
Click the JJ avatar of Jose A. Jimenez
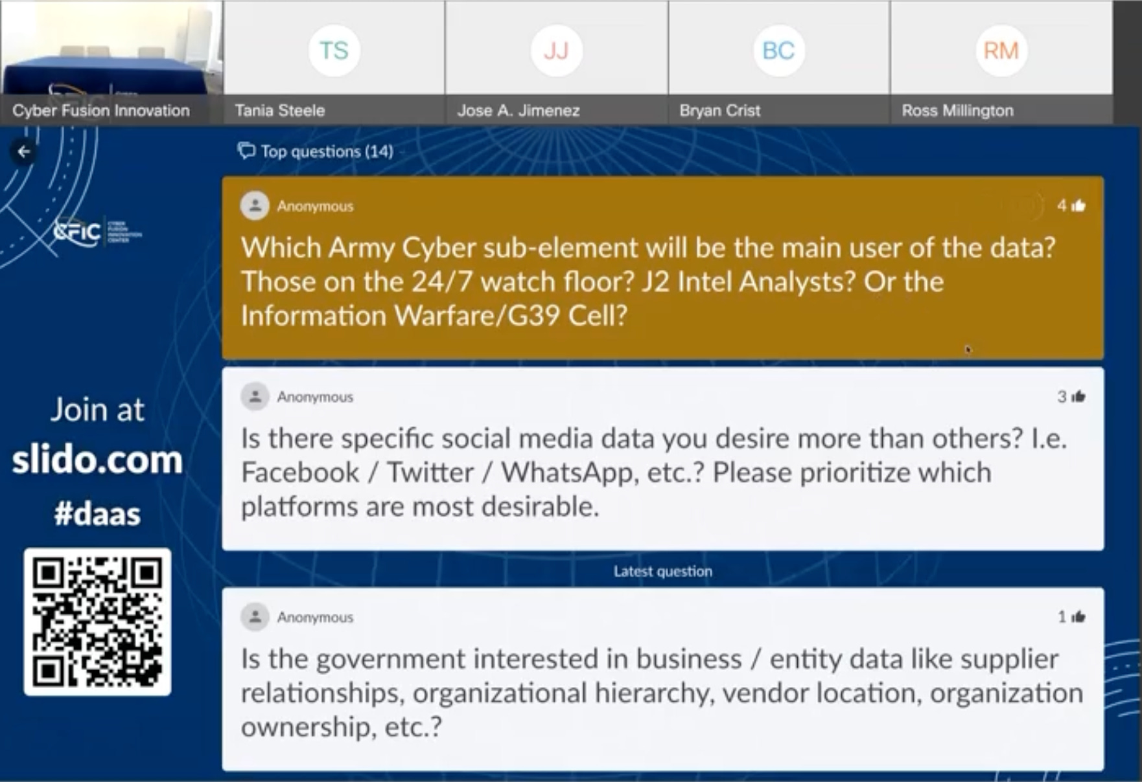click(556, 50)
